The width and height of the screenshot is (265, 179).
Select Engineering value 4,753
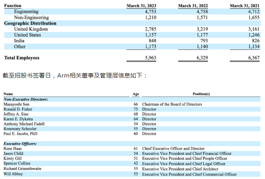(x=150, y=12)
